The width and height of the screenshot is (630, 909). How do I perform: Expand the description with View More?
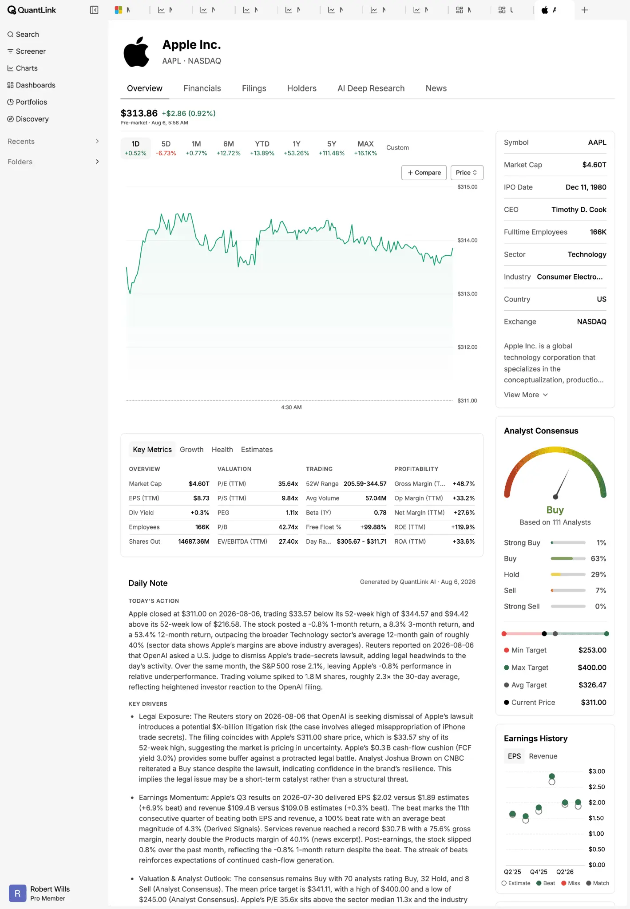[526, 395]
